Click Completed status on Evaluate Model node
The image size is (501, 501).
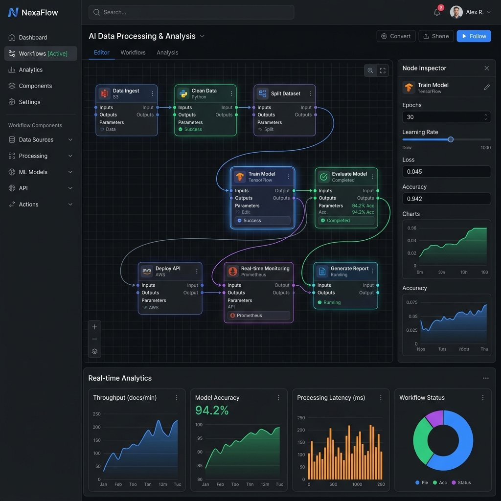coord(346,221)
